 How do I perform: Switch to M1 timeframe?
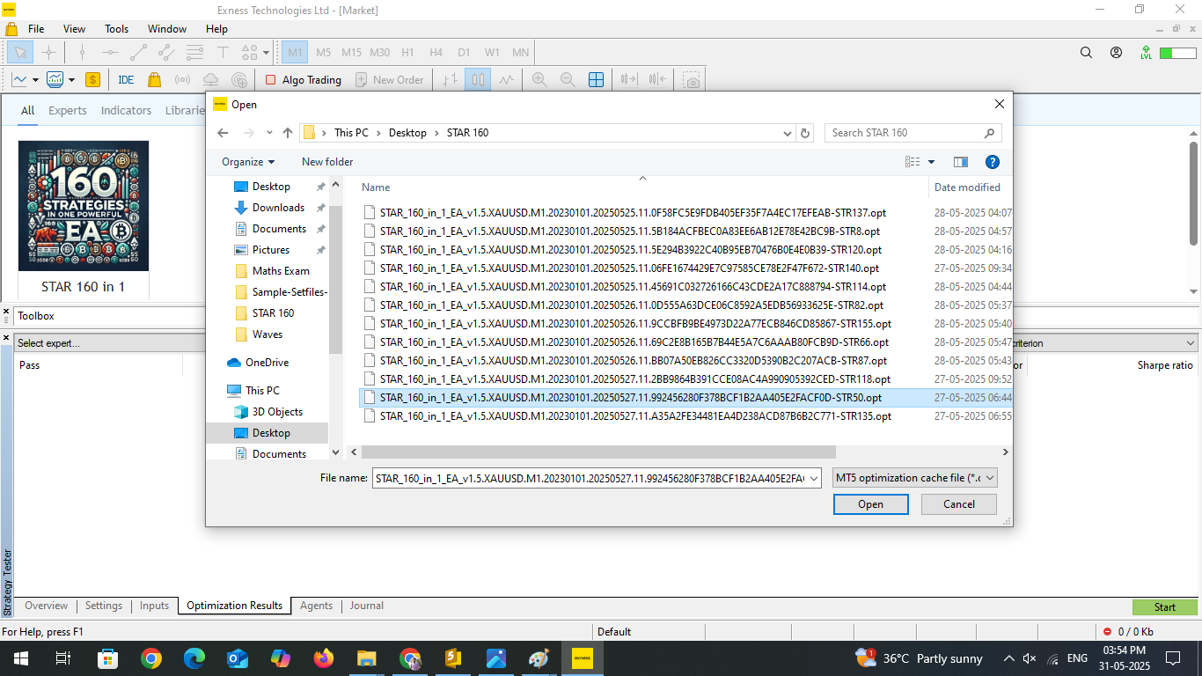click(295, 52)
